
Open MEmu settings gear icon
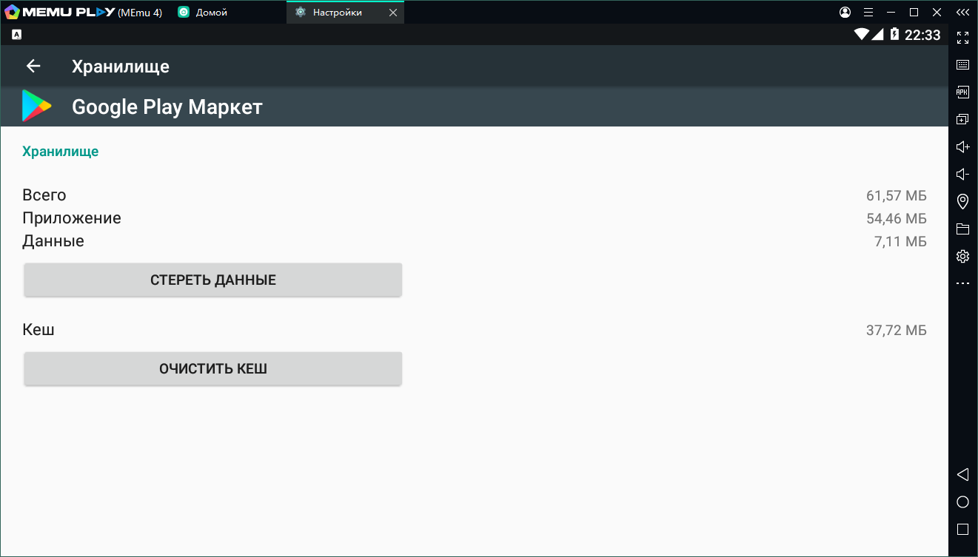(x=962, y=256)
